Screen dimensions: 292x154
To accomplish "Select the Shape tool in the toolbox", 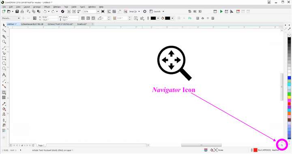I will (4, 30).
